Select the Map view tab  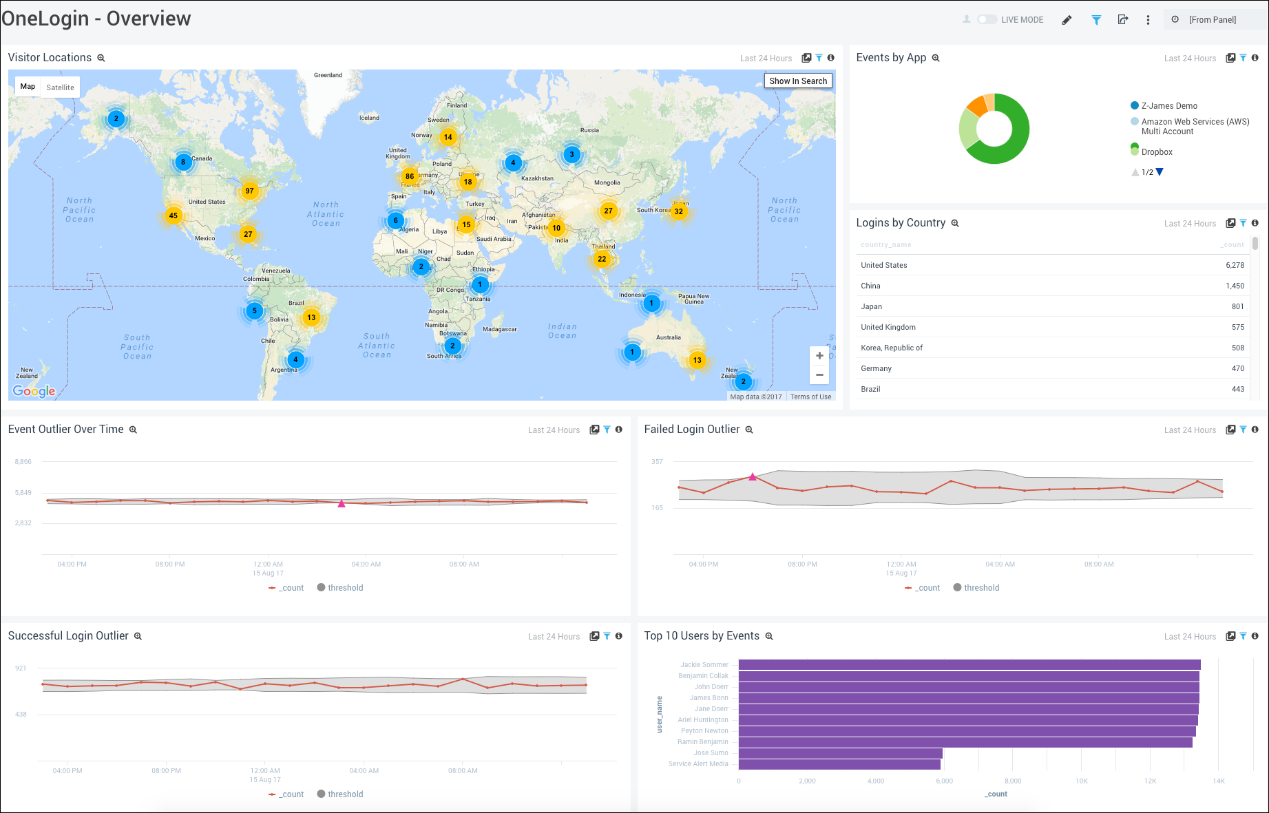pos(28,87)
